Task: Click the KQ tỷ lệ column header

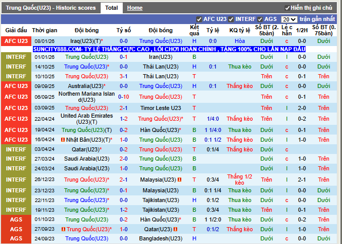Action: tap(240, 30)
